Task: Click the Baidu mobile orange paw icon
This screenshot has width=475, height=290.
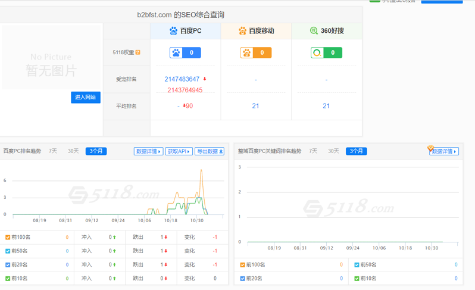Action: (242, 30)
